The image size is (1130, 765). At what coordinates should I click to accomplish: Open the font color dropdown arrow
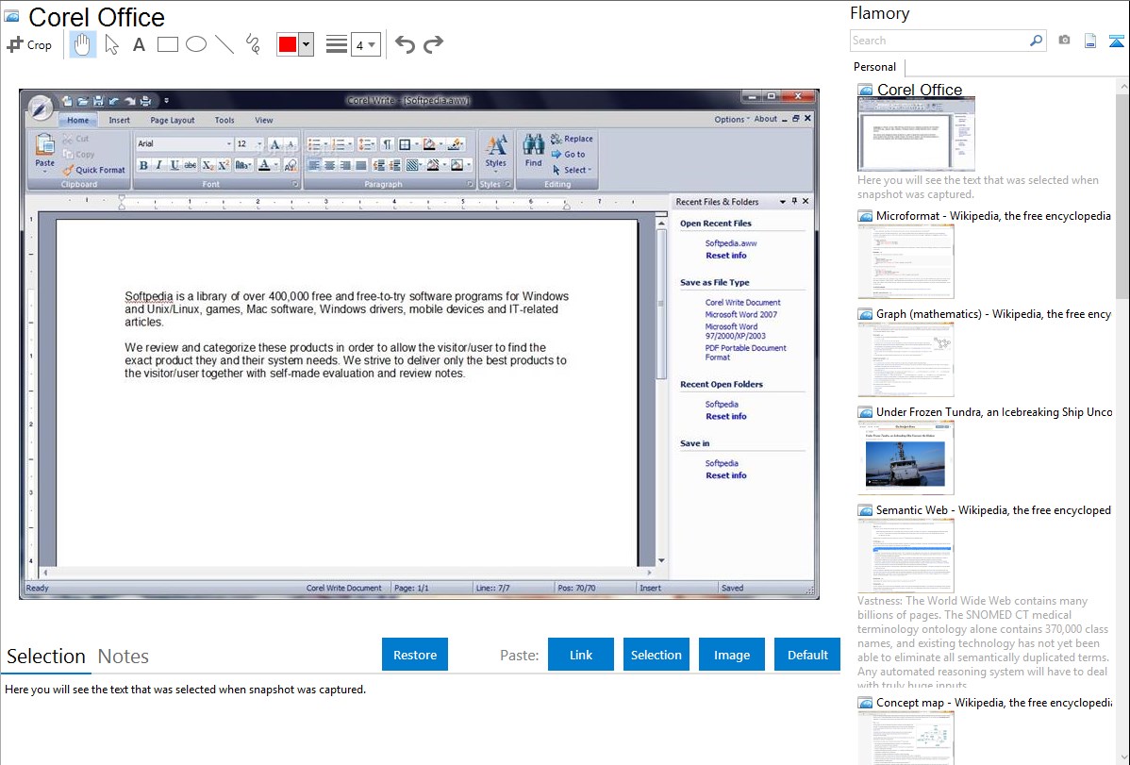pos(276,166)
